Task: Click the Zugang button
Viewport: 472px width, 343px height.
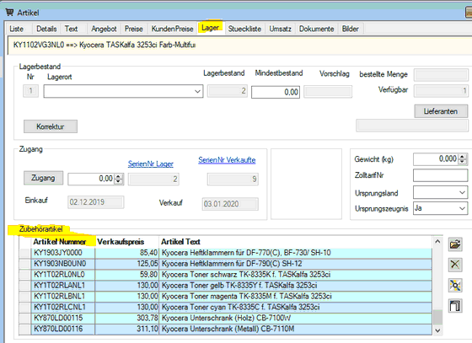Action: click(x=43, y=178)
